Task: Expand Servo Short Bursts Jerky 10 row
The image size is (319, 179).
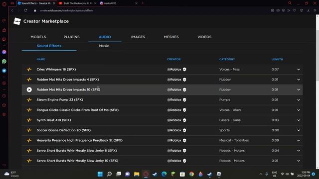Action: (x=299, y=161)
